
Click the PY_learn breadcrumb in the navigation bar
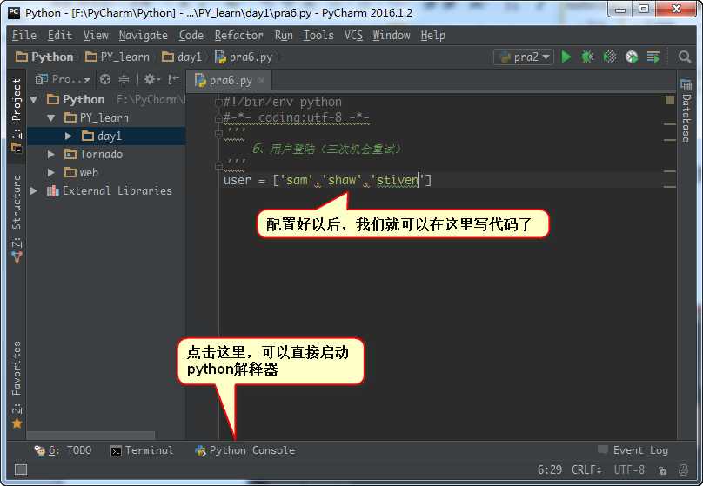pyautogui.click(x=117, y=57)
